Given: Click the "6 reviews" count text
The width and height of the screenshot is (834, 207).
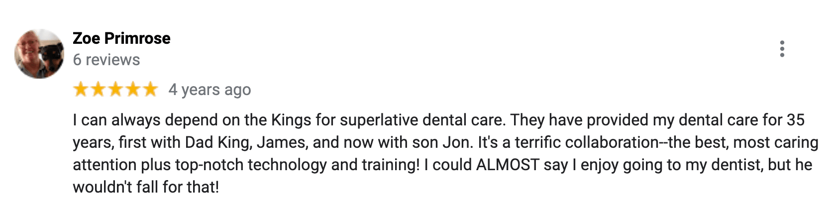Looking at the screenshot, I should point(106,60).
